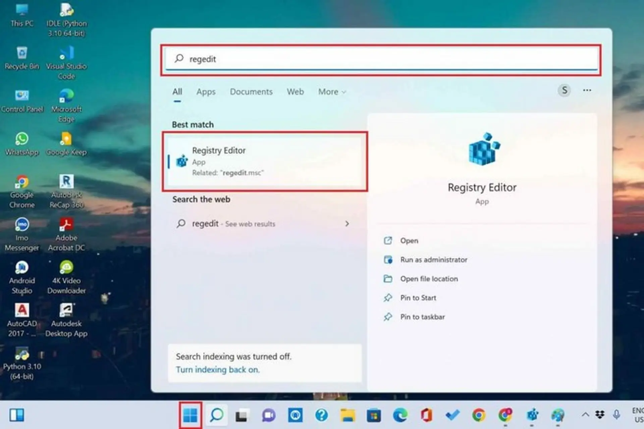The image size is (644, 429).
Task: Launch Python 3.10 (64-bit) desktop shortcut
Action: point(22,364)
